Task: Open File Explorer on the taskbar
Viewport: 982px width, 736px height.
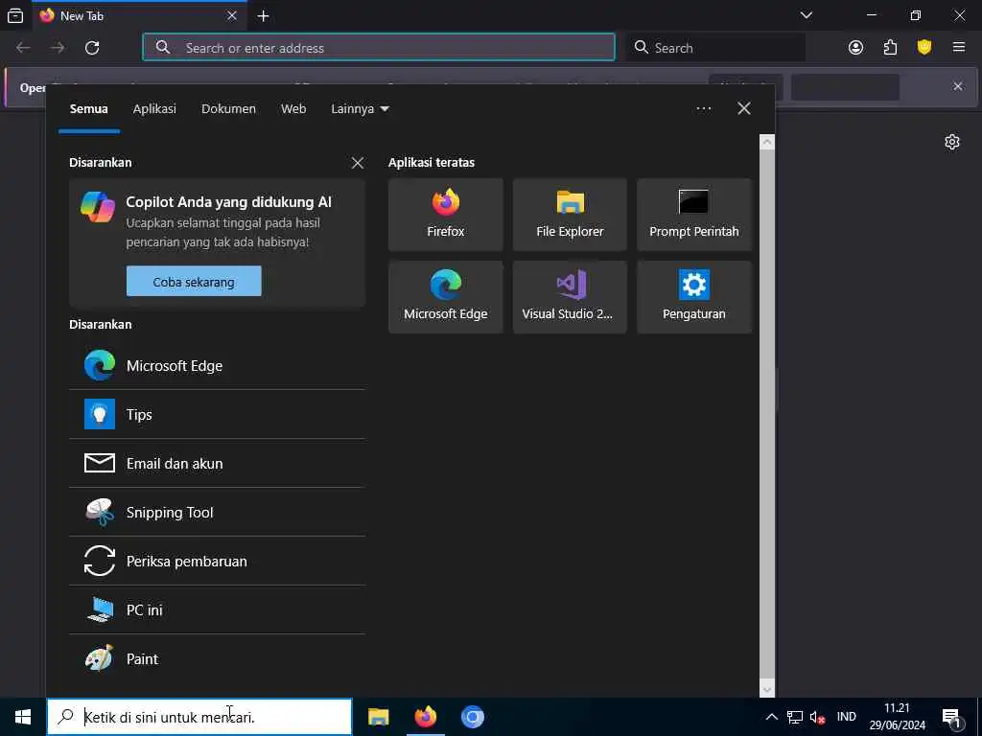Action: [x=378, y=717]
